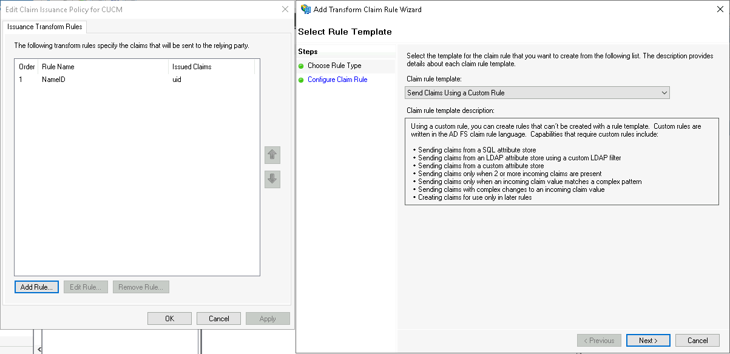Click the move rule up arrow icon

(x=272, y=155)
